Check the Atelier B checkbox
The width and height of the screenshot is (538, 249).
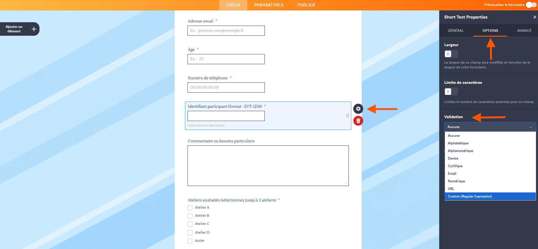[x=190, y=216]
